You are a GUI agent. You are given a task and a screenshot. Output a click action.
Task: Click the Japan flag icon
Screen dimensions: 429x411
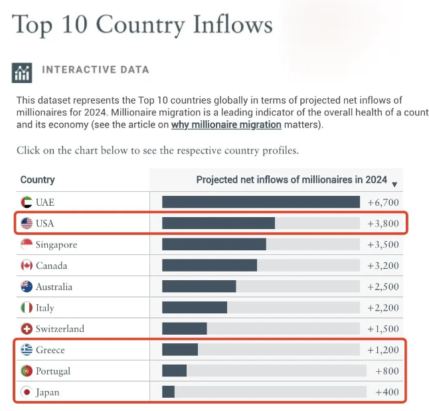tap(27, 392)
